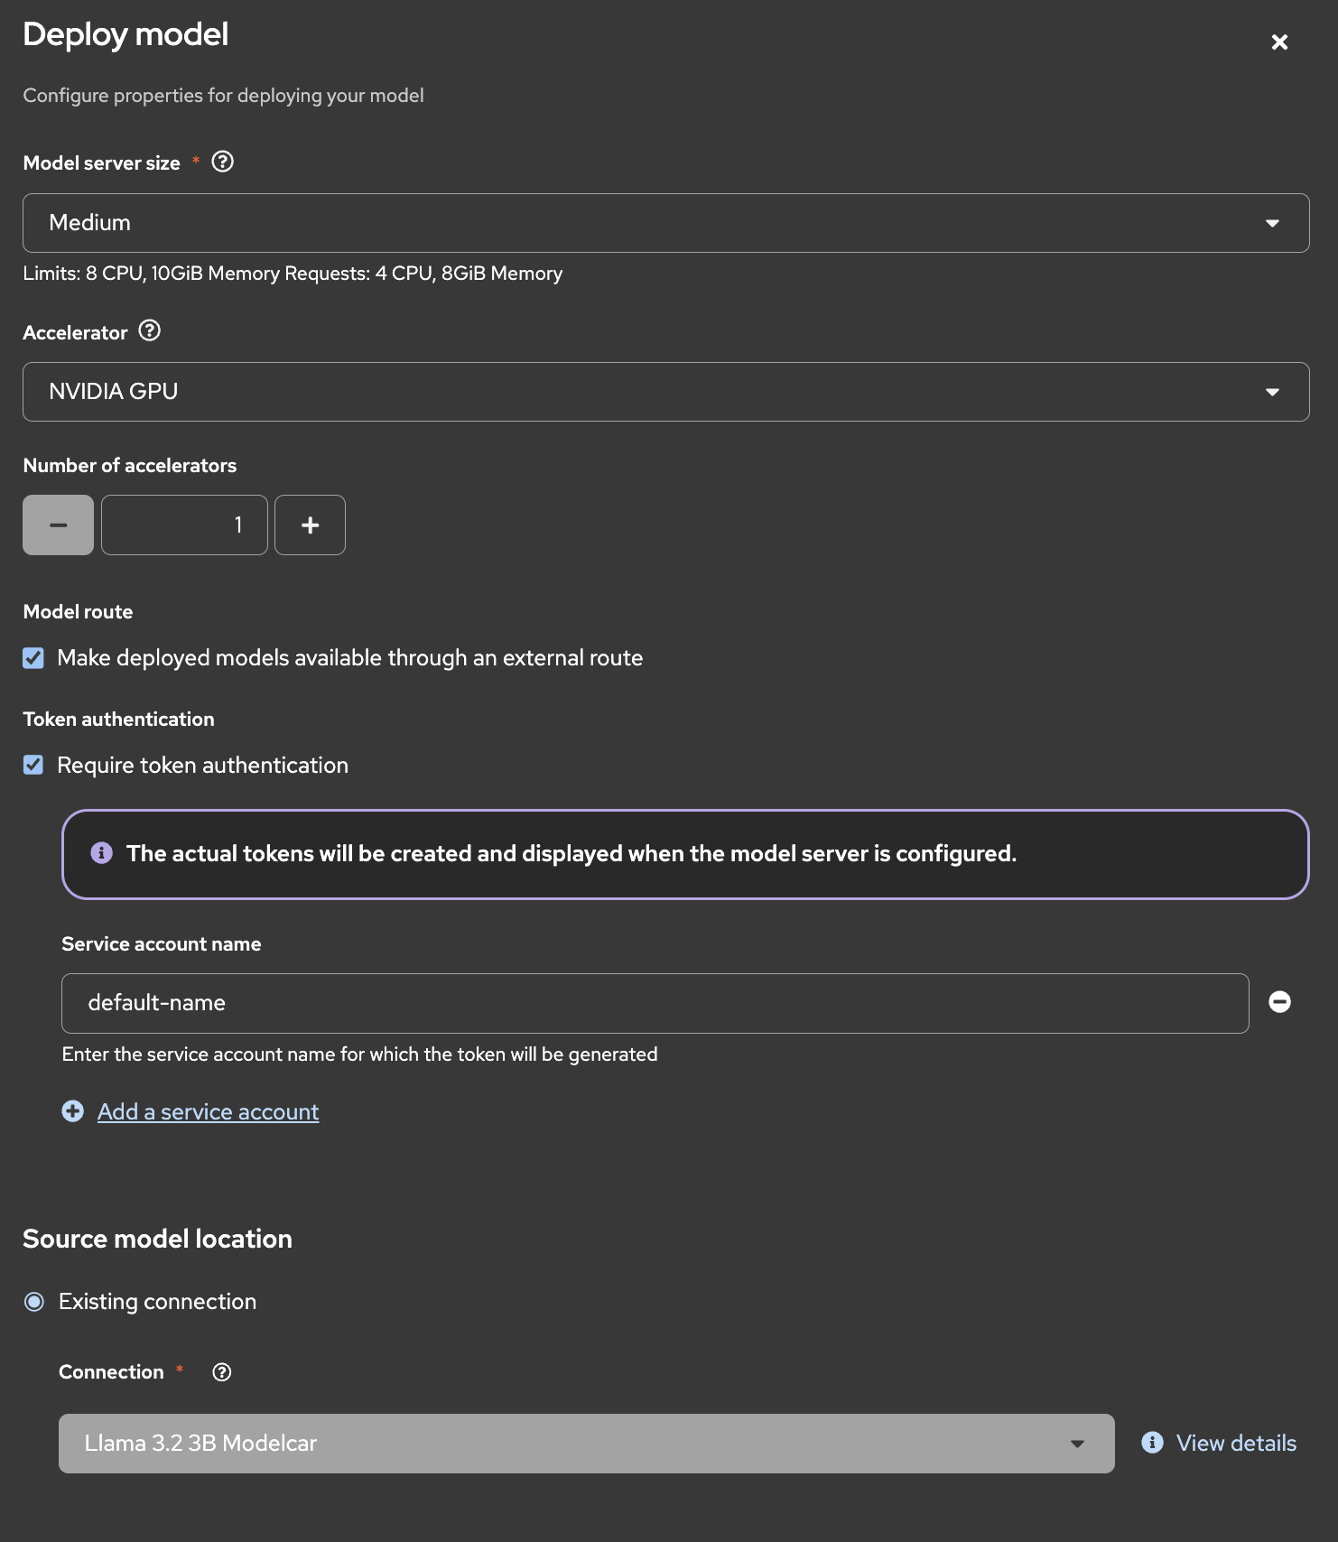Click the info icon in the tokens alert
Image resolution: width=1338 pixels, height=1542 pixels.
click(102, 853)
